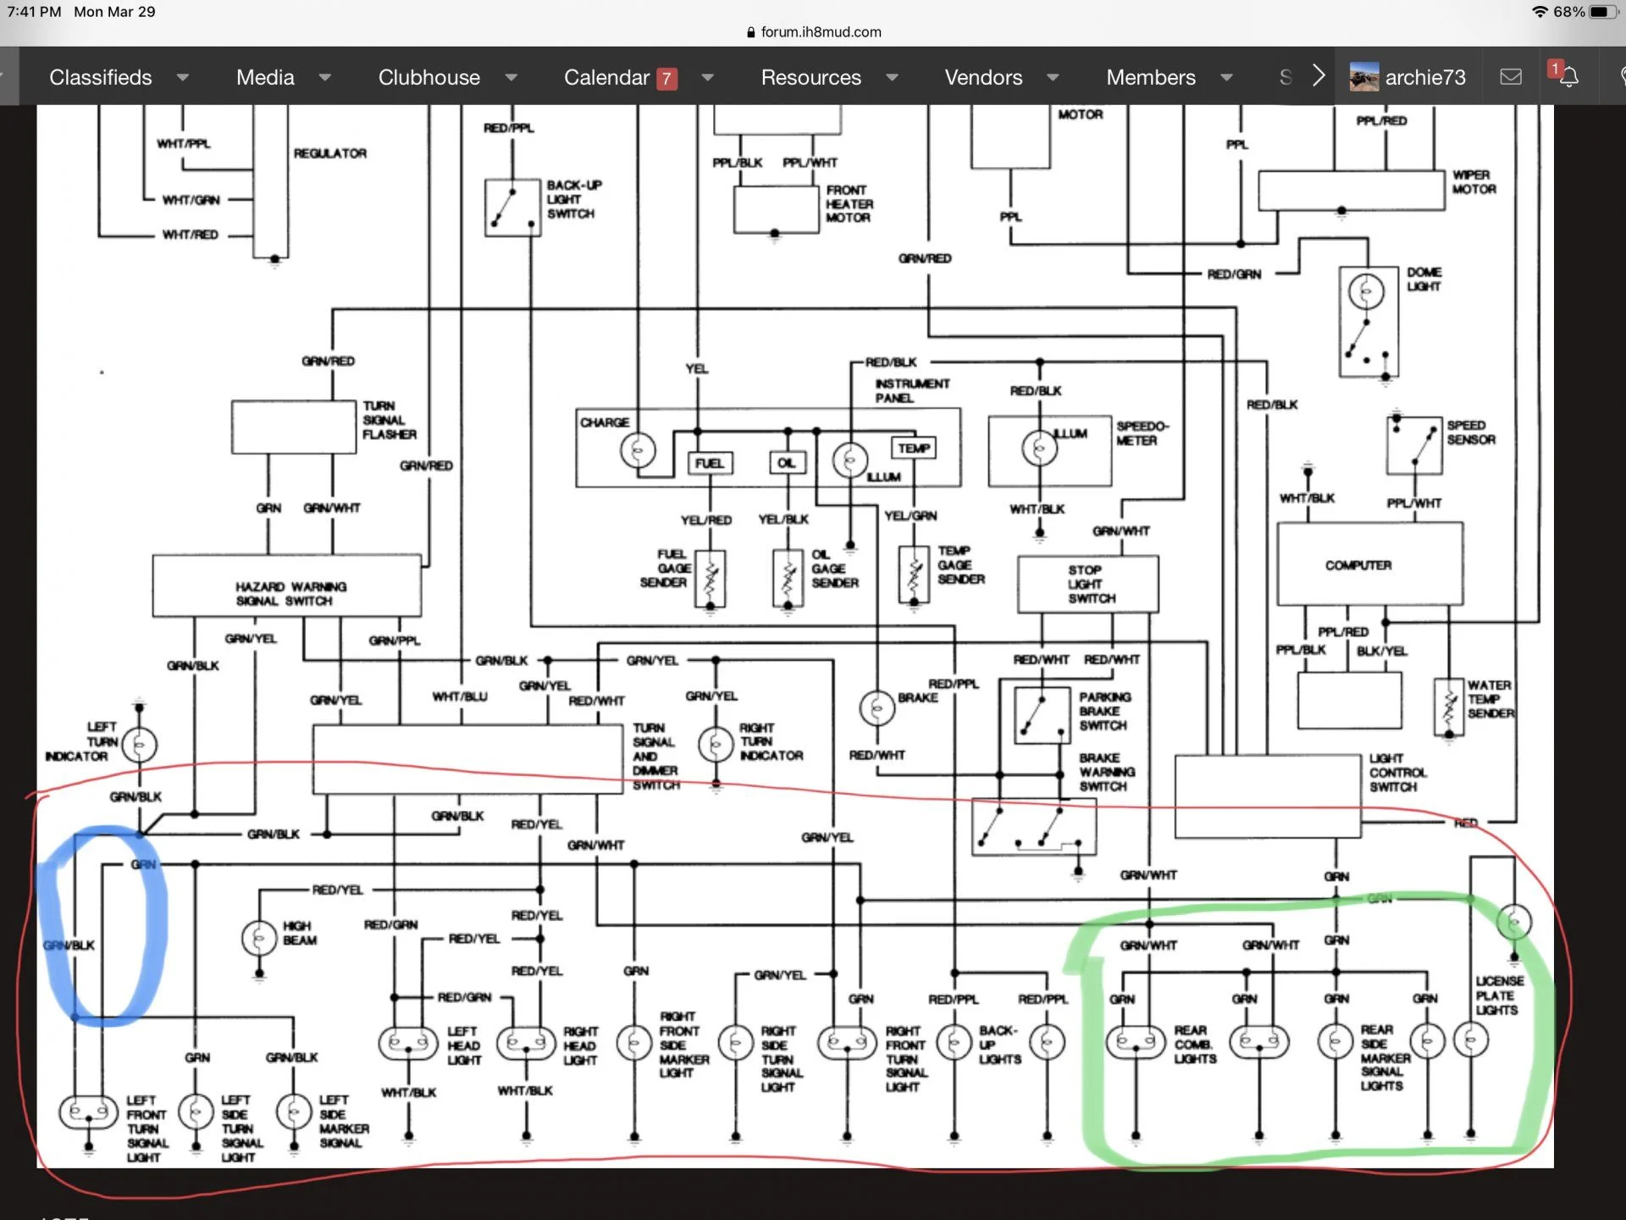Click the Calendar badge showing 7
The image size is (1626, 1220).
pos(666,79)
